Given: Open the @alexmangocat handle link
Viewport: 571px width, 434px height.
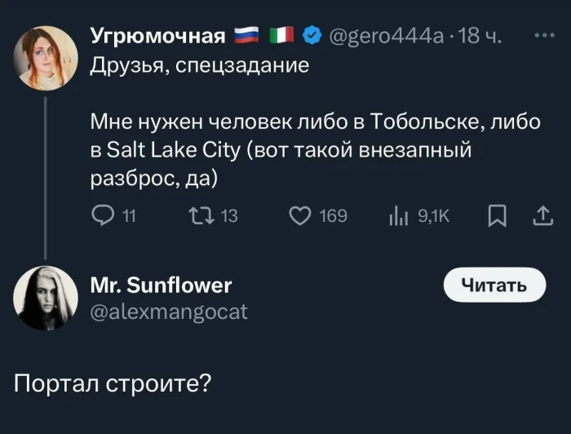Looking at the screenshot, I should coord(168,311).
